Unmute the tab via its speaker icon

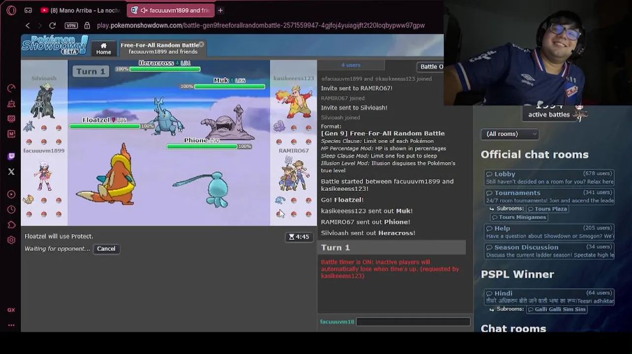pos(144,10)
